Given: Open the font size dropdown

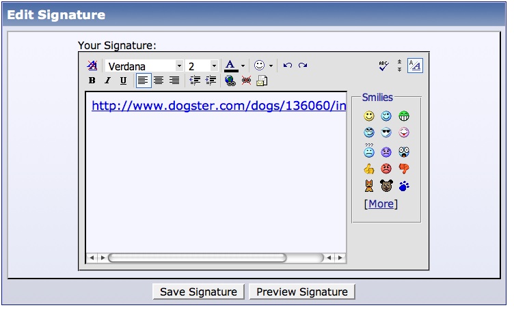Looking at the screenshot, I should pos(214,66).
